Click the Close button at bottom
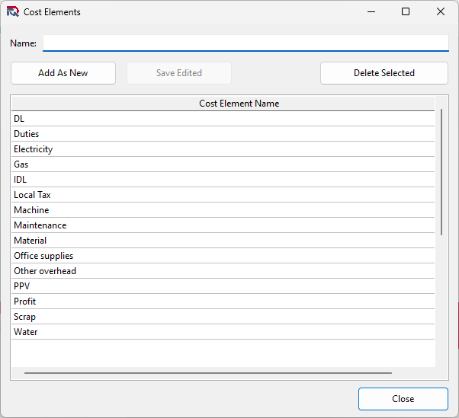The height and width of the screenshot is (418, 459). click(x=403, y=399)
